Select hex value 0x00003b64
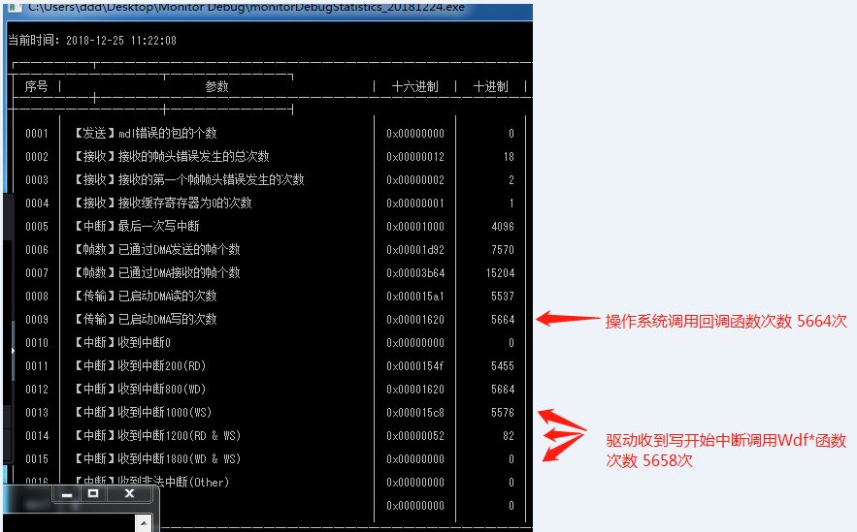 point(415,273)
